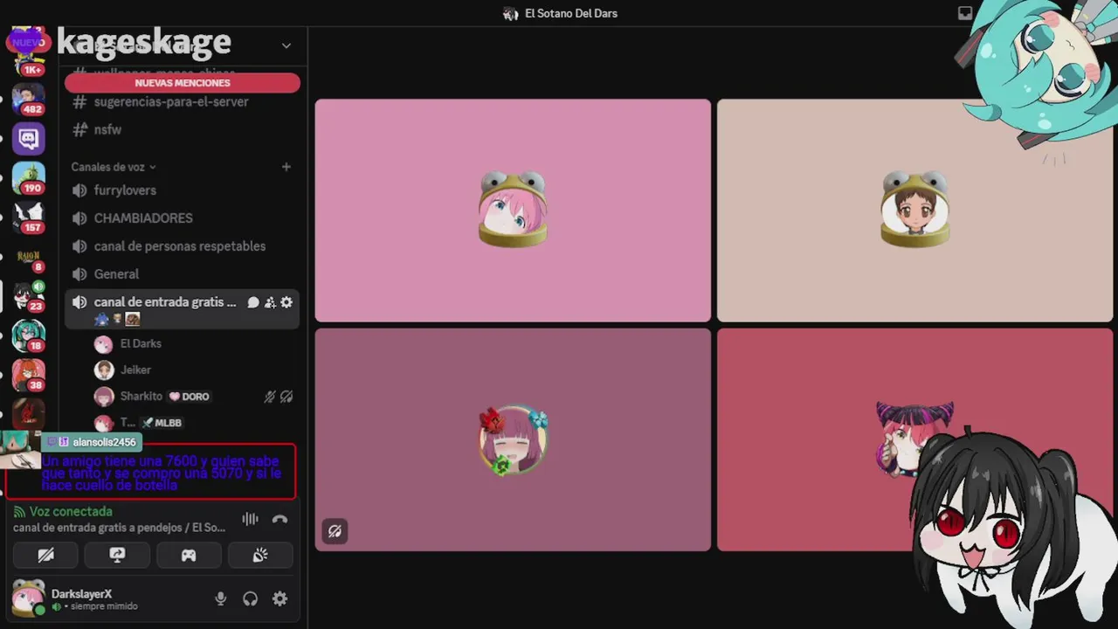Open server with the 38 badge

(x=28, y=375)
